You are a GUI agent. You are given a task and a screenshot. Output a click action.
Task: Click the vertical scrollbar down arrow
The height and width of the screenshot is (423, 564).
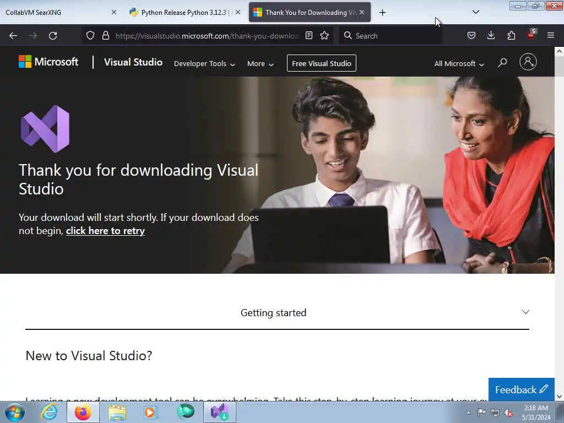pos(560,397)
